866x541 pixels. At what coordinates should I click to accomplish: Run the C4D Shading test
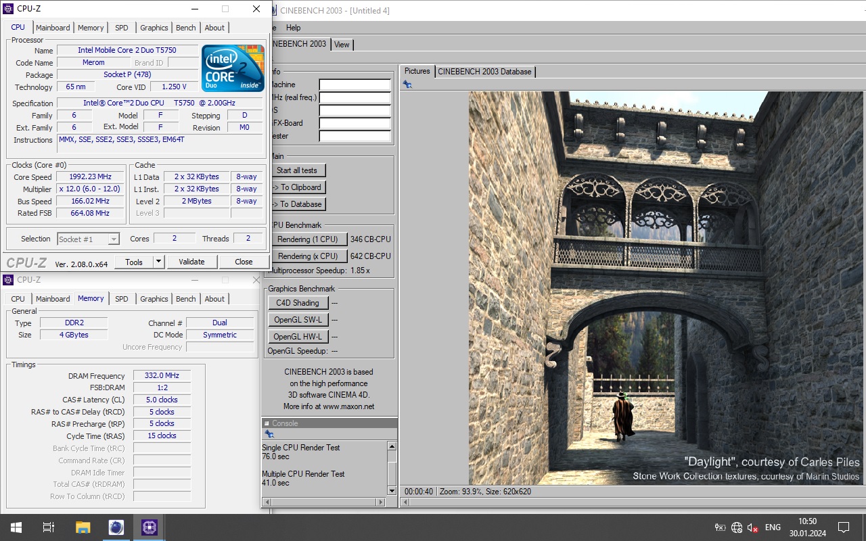point(298,303)
